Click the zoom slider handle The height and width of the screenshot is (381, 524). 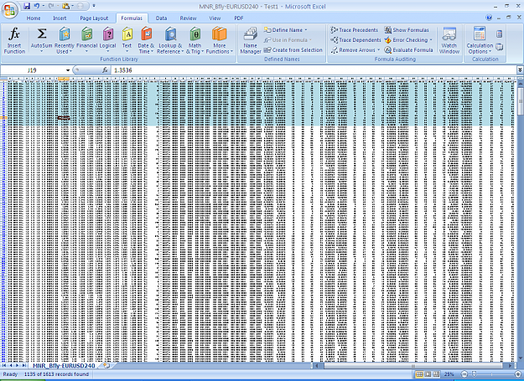pos(474,374)
